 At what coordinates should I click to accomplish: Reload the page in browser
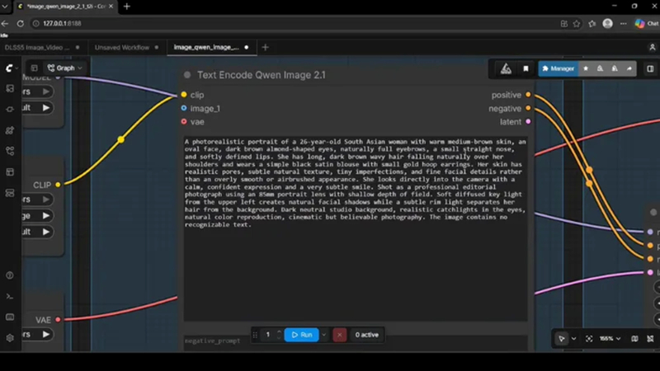pyautogui.click(x=20, y=24)
